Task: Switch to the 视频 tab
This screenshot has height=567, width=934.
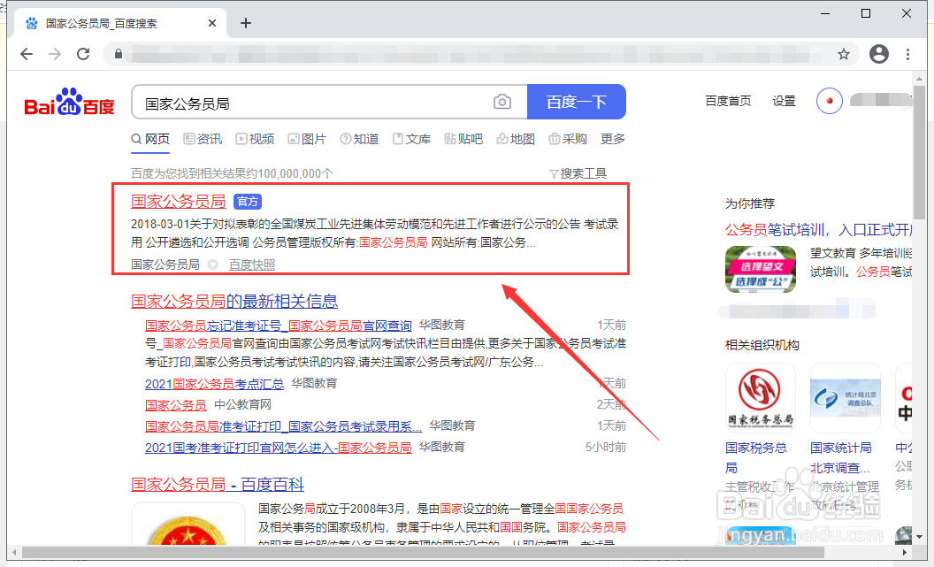Action: [255, 139]
